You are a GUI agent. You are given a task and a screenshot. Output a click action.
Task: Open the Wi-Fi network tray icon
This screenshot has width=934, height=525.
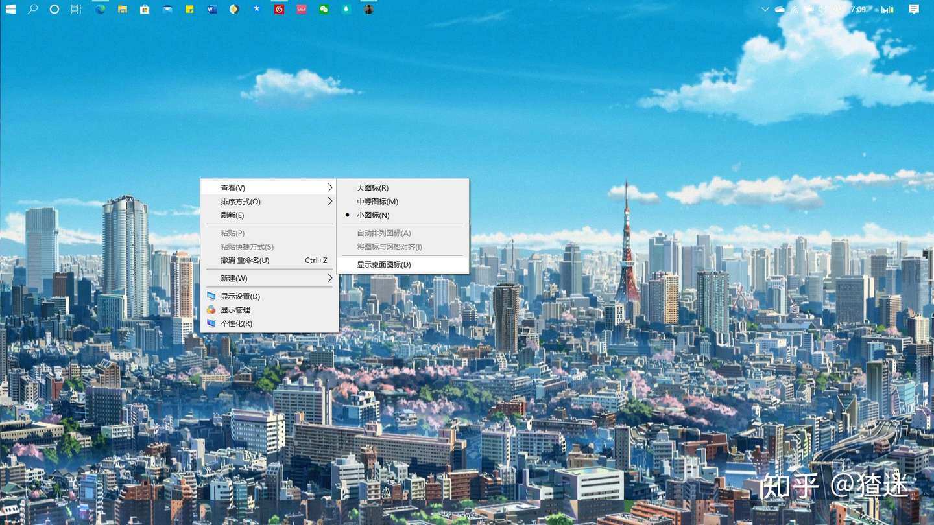(795, 9)
